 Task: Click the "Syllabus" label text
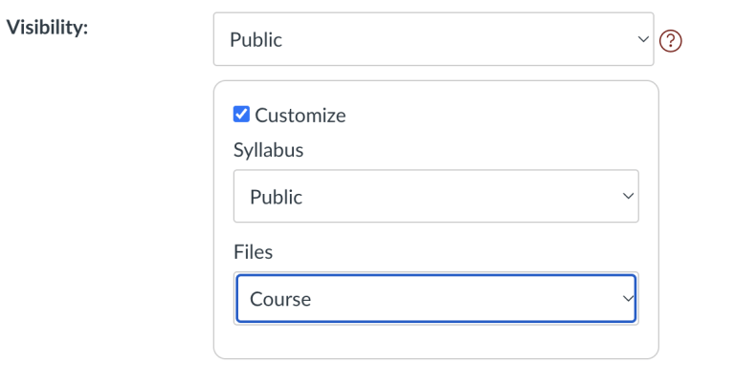coord(269,151)
